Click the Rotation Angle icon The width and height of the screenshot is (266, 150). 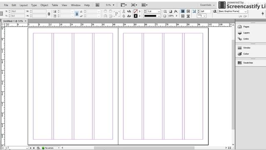(x=81, y=11)
